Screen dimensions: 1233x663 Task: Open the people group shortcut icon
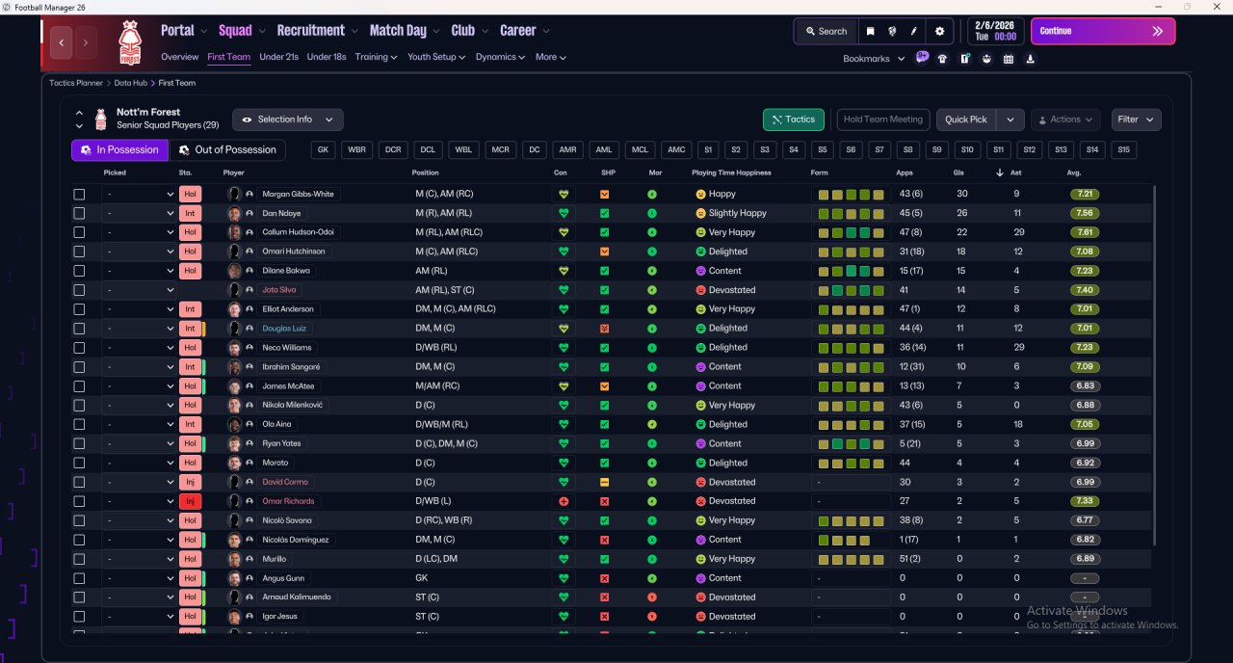pyautogui.click(x=986, y=59)
